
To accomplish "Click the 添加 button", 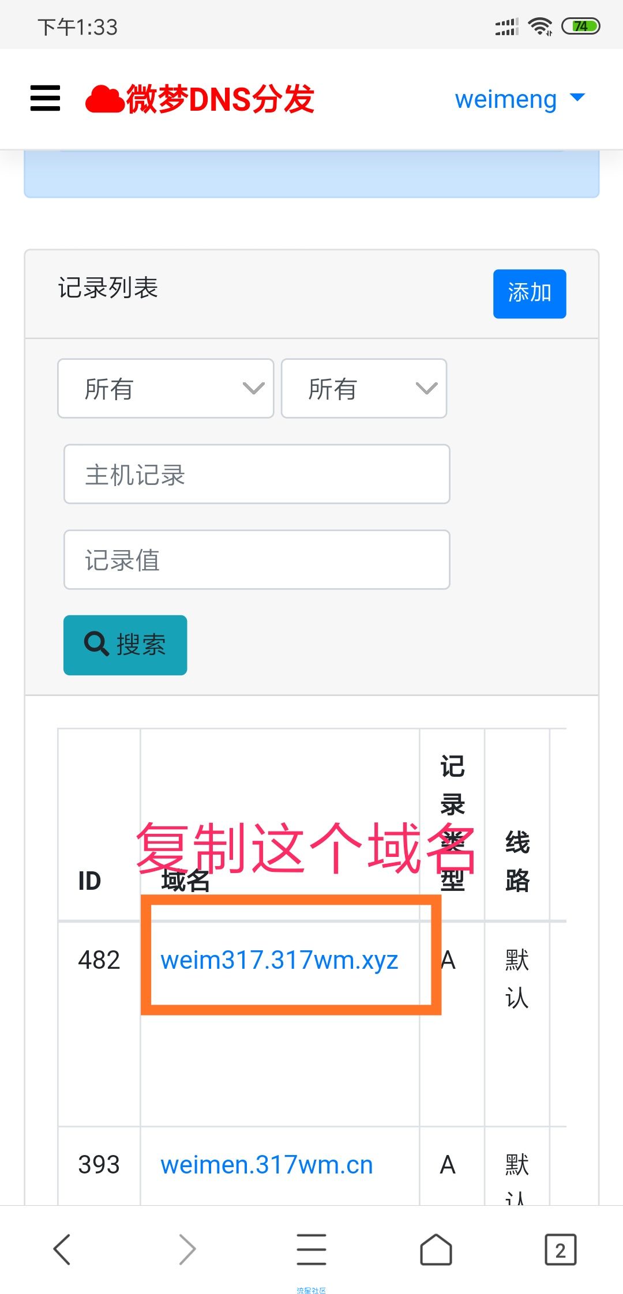I will click(530, 294).
